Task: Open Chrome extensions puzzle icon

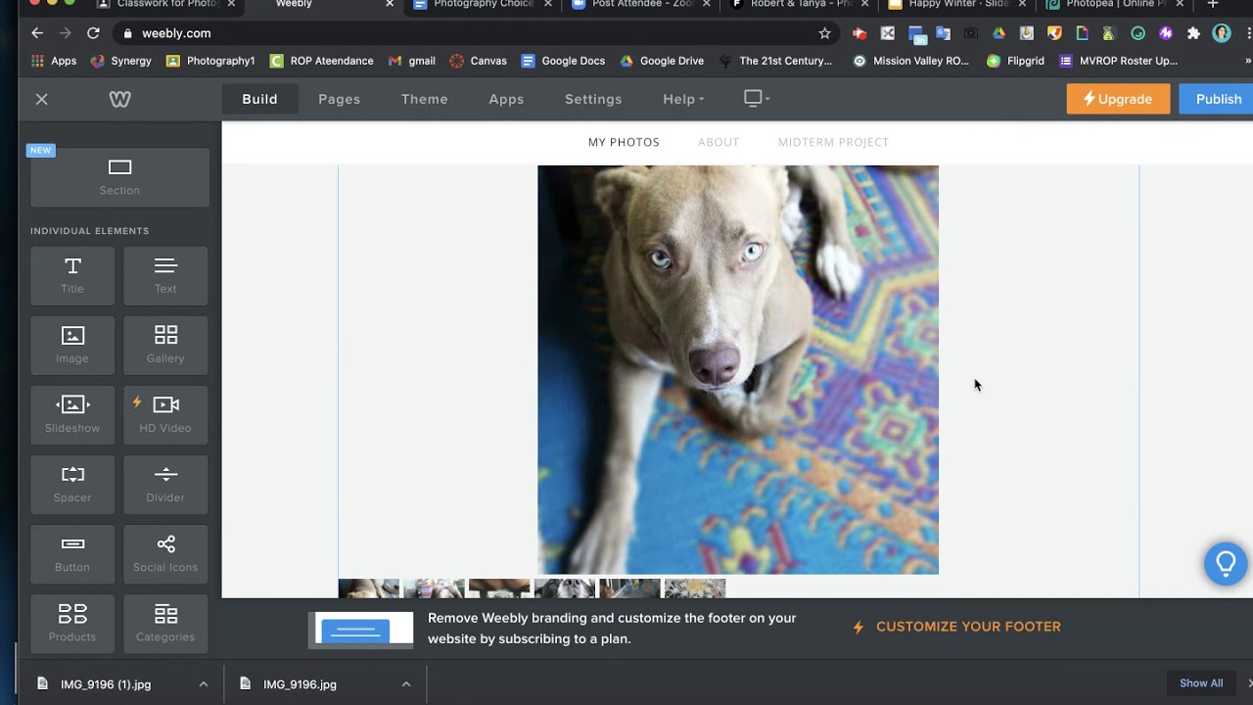Action: tap(1193, 33)
